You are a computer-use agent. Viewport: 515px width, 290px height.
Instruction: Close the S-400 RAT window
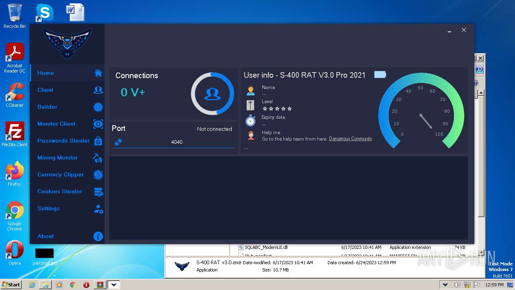464,30
